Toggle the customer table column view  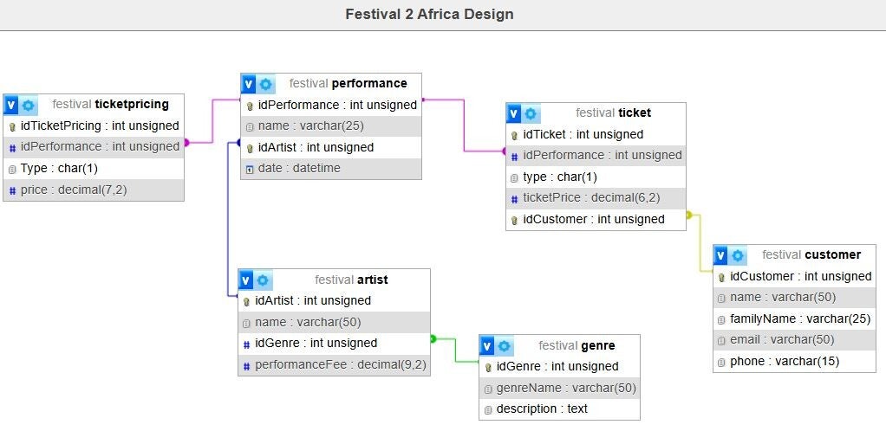coord(721,255)
